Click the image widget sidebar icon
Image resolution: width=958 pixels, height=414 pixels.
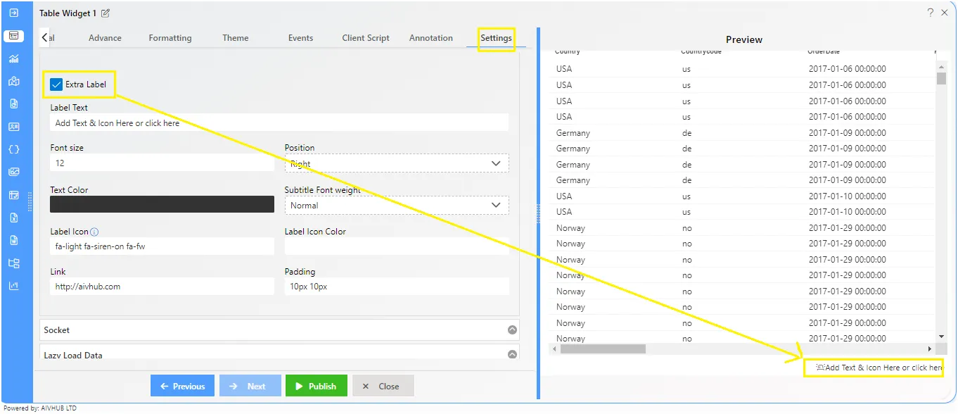(x=14, y=172)
